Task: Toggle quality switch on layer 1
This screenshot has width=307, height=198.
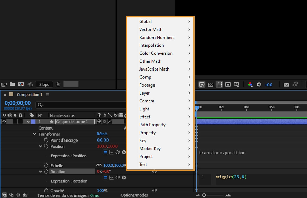Action: [x=110, y=122]
